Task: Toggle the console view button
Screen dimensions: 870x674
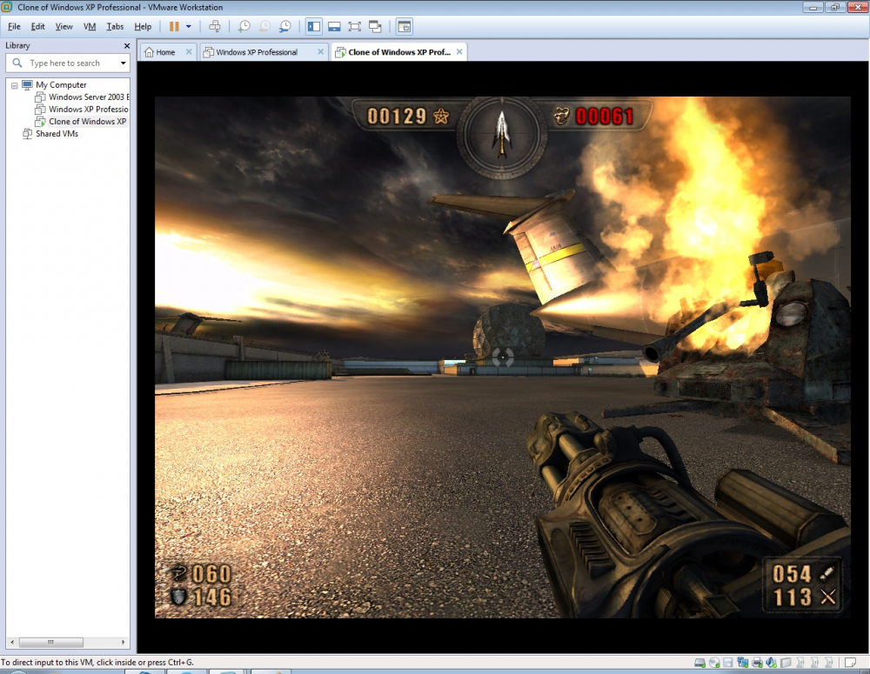Action: click(404, 26)
